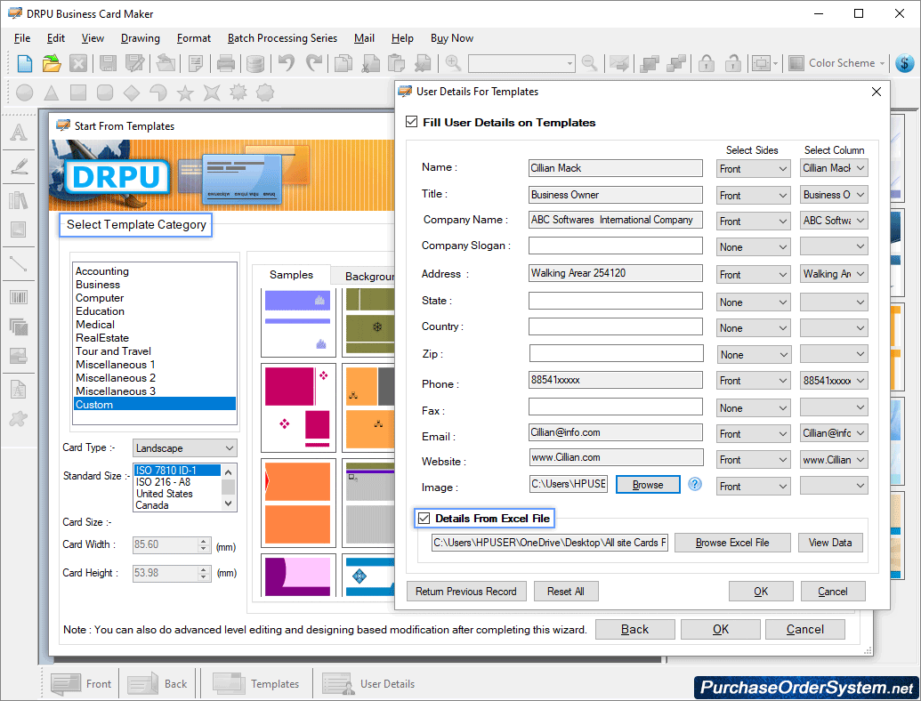
Task: Select the Triangle shape tool
Action: pos(52,93)
